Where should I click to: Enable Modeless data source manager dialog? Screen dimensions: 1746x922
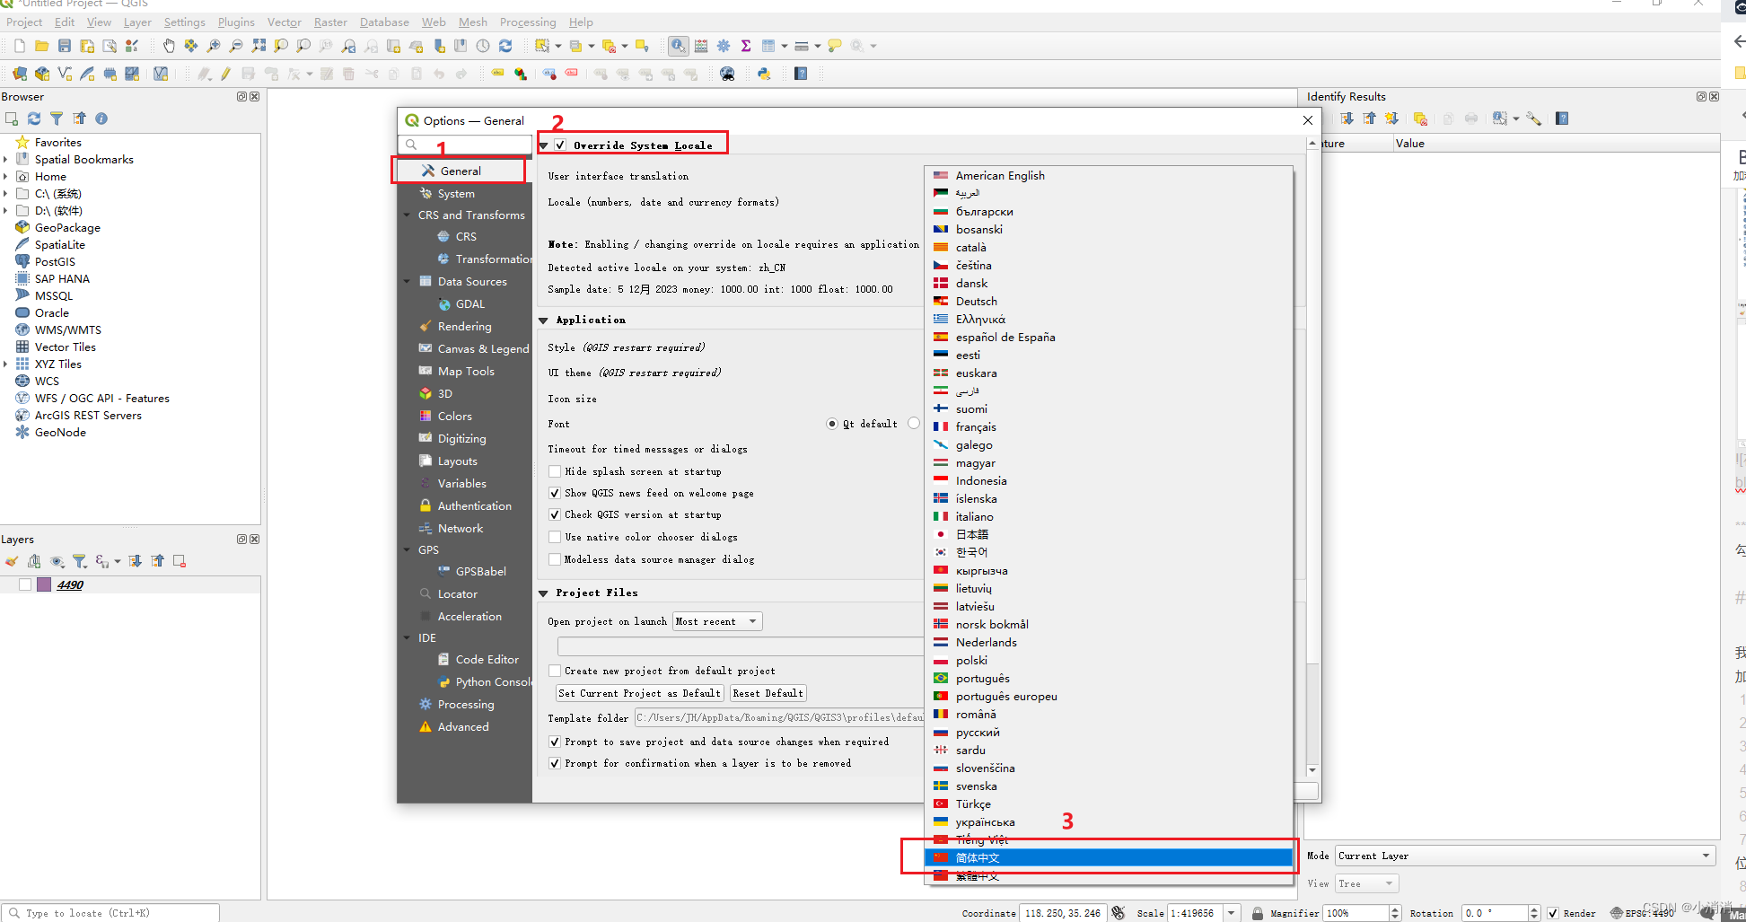tap(555, 559)
